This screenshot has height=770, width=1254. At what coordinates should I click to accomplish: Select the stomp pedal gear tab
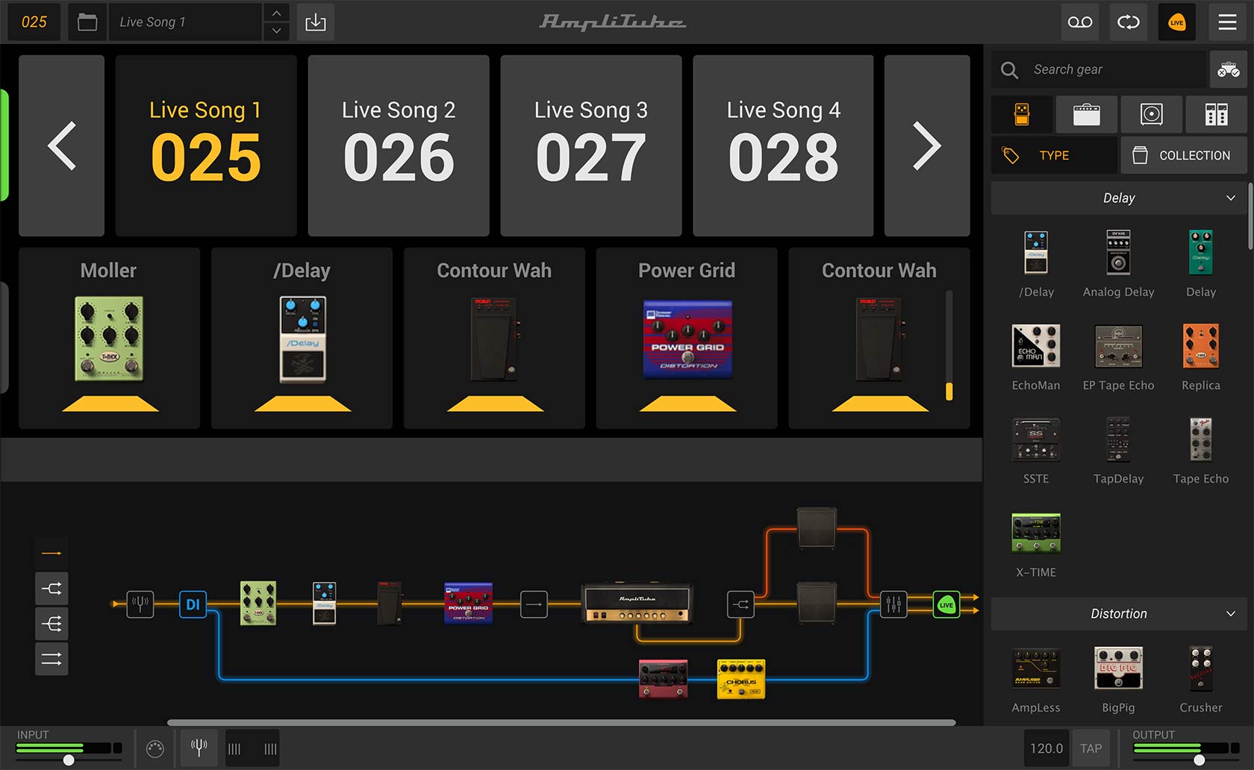click(1022, 114)
